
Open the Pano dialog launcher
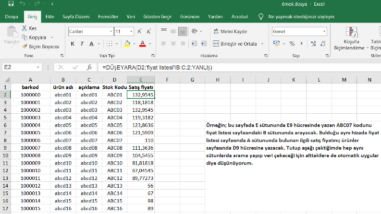pos(62,56)
